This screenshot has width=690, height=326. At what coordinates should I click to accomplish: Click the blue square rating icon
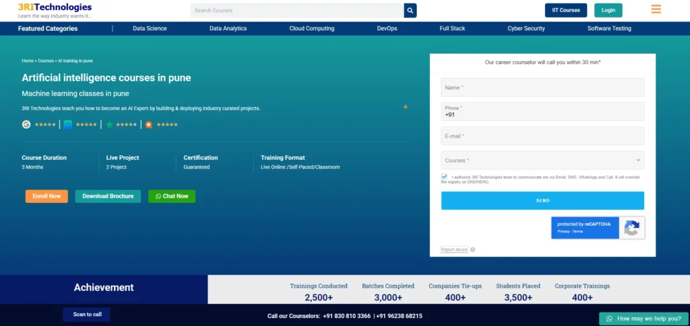(x=67, y=124)
